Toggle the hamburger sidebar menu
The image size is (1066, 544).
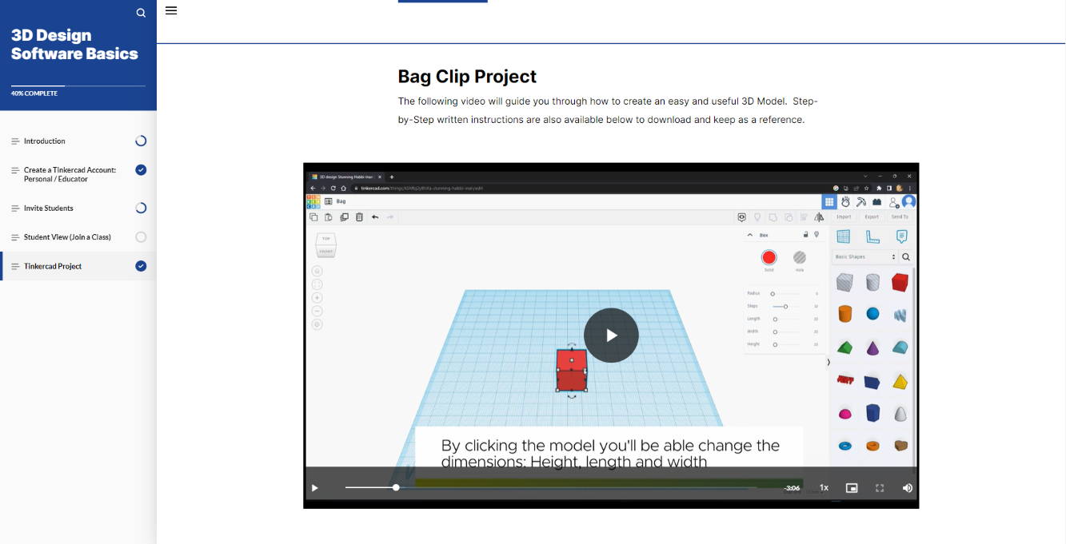(171, 10)
